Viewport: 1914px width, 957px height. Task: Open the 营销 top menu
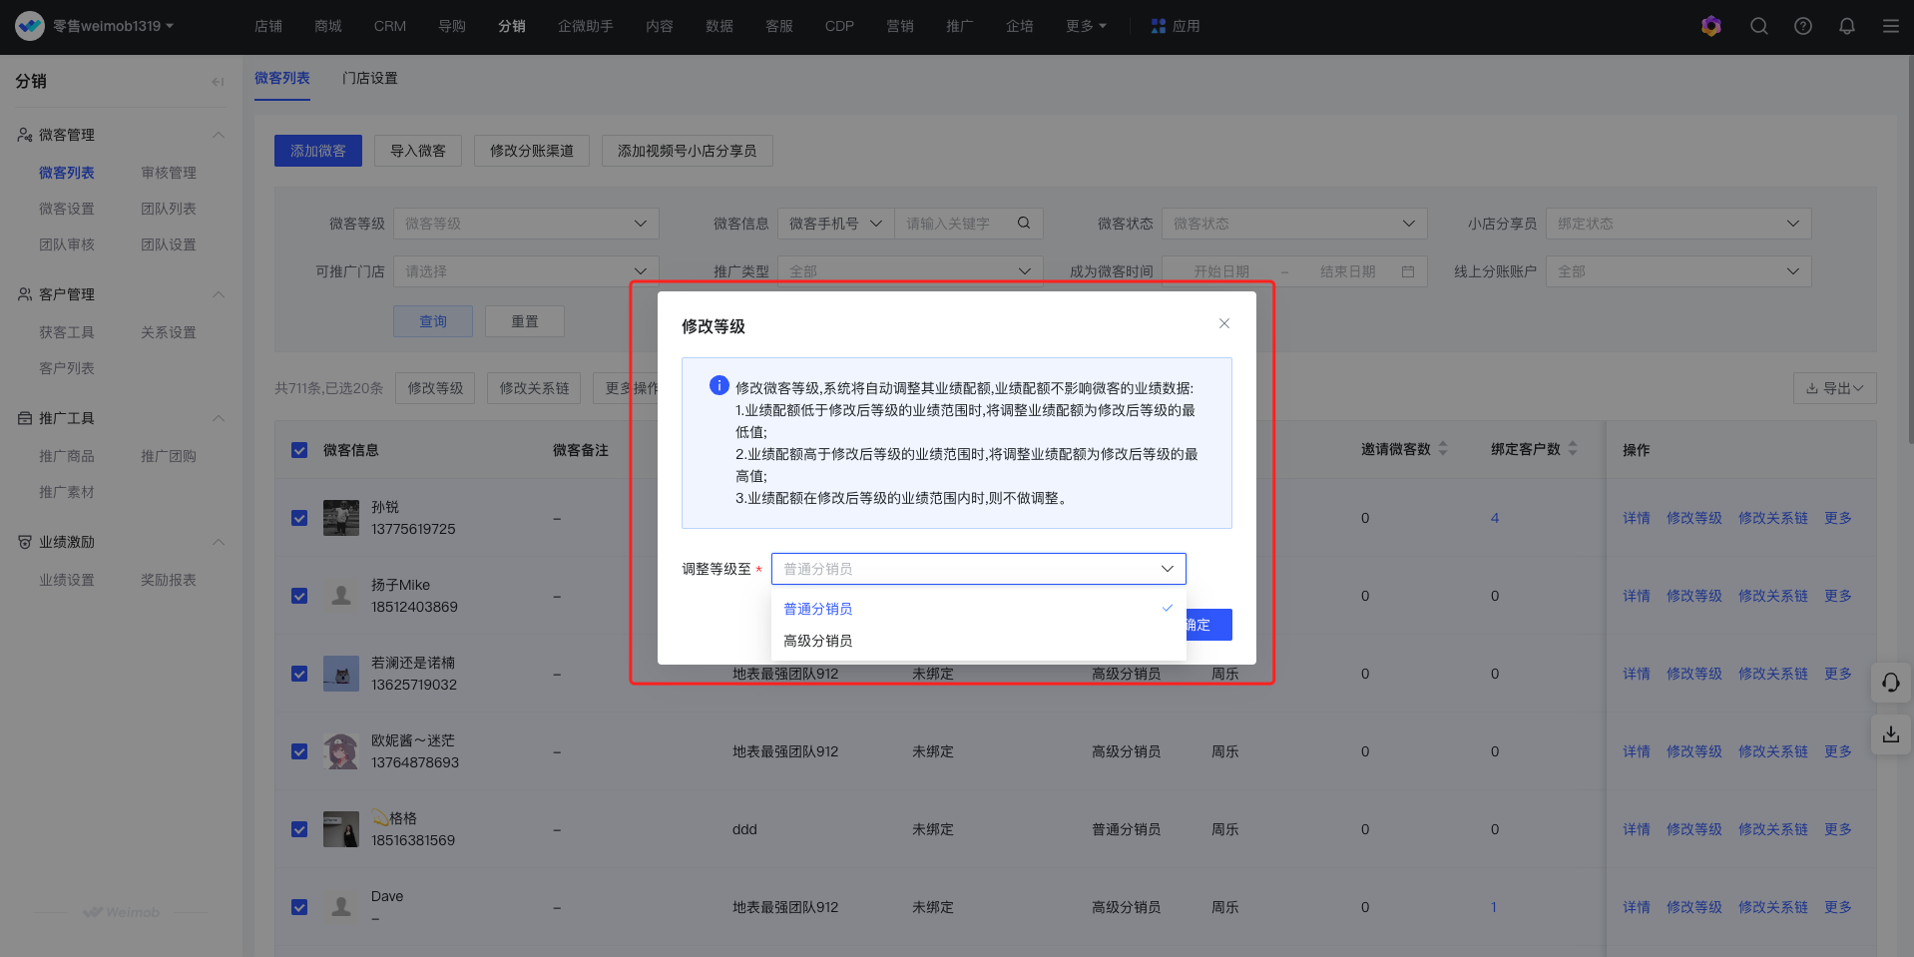click(899, 26)
